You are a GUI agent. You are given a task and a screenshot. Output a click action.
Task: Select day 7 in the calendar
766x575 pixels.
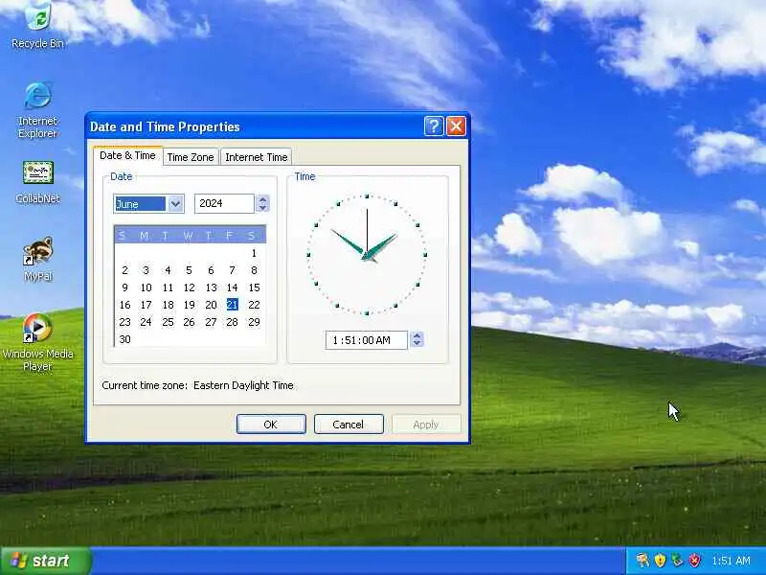232,270
